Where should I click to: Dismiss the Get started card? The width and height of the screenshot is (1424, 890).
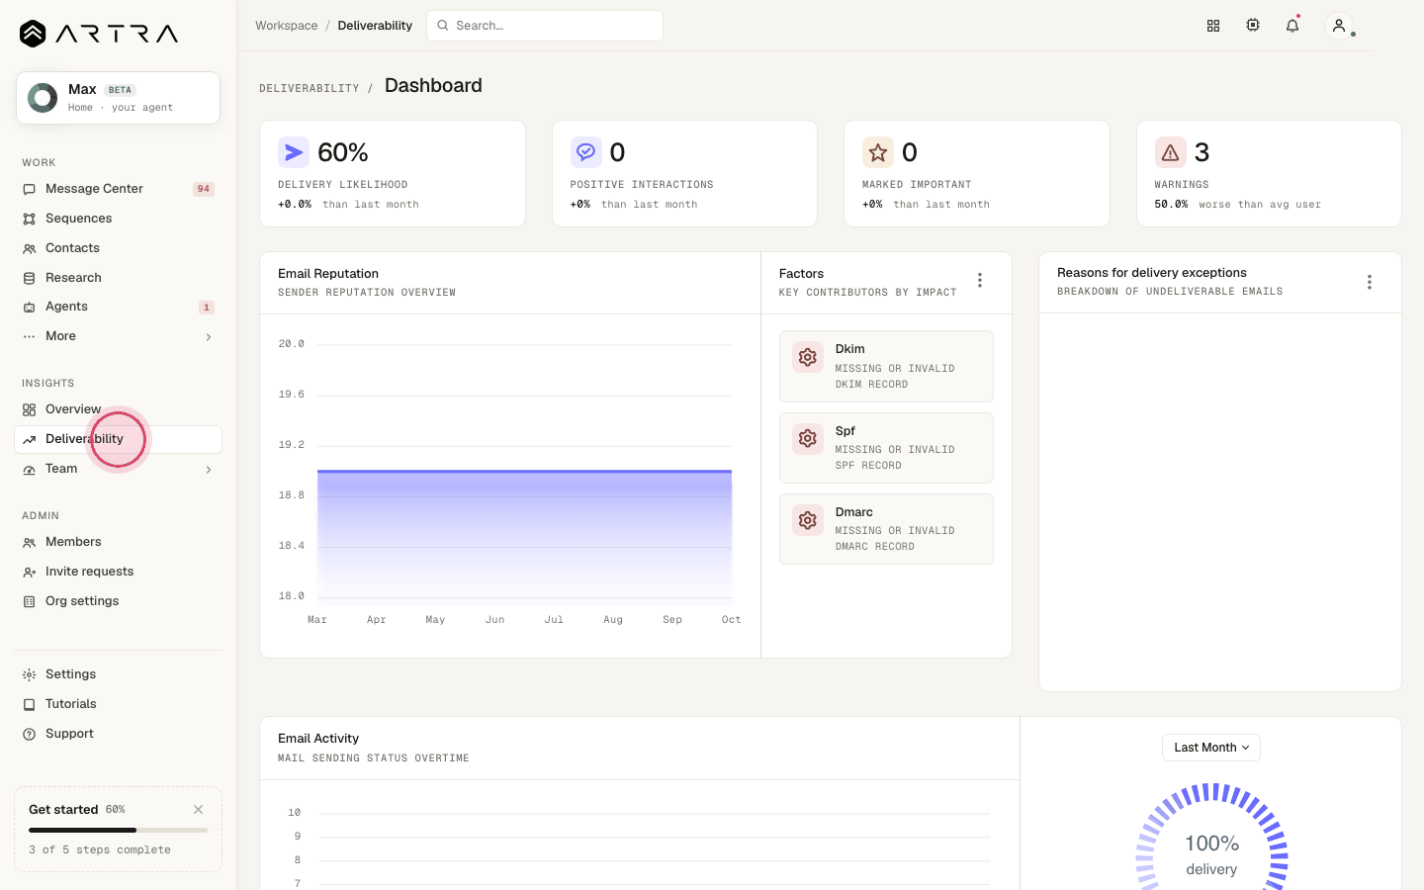(x=199, y=809)
